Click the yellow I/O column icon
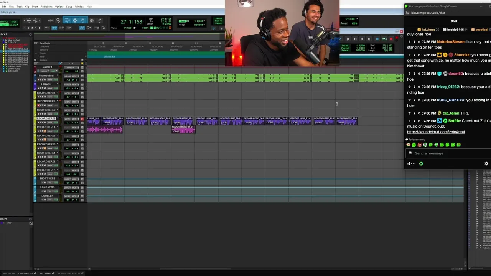The height and width of the screenshot is (276, 491). (x=82, y=64)
